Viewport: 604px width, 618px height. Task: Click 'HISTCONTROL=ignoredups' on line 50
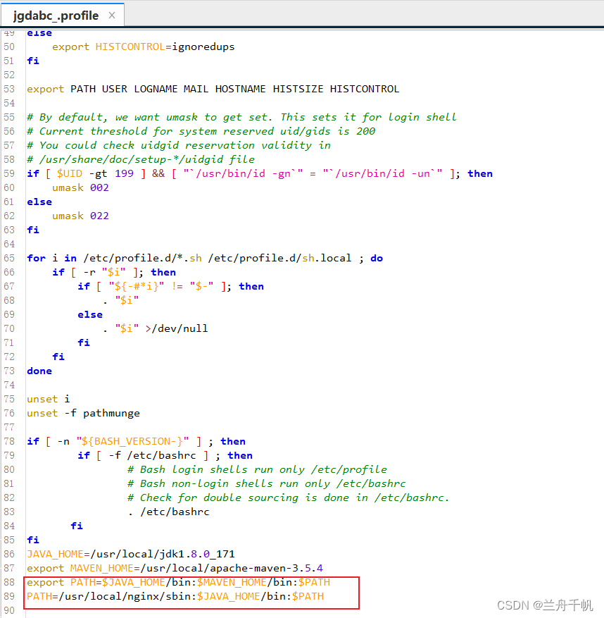165,47
